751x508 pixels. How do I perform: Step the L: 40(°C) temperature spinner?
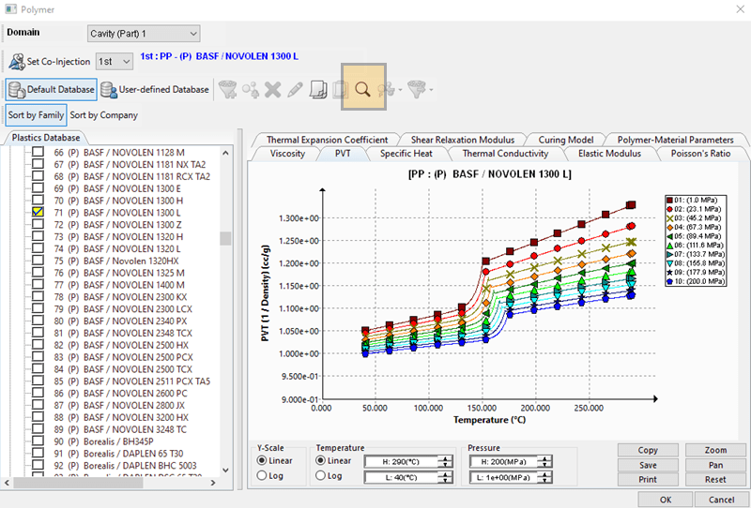click(446, 477)
